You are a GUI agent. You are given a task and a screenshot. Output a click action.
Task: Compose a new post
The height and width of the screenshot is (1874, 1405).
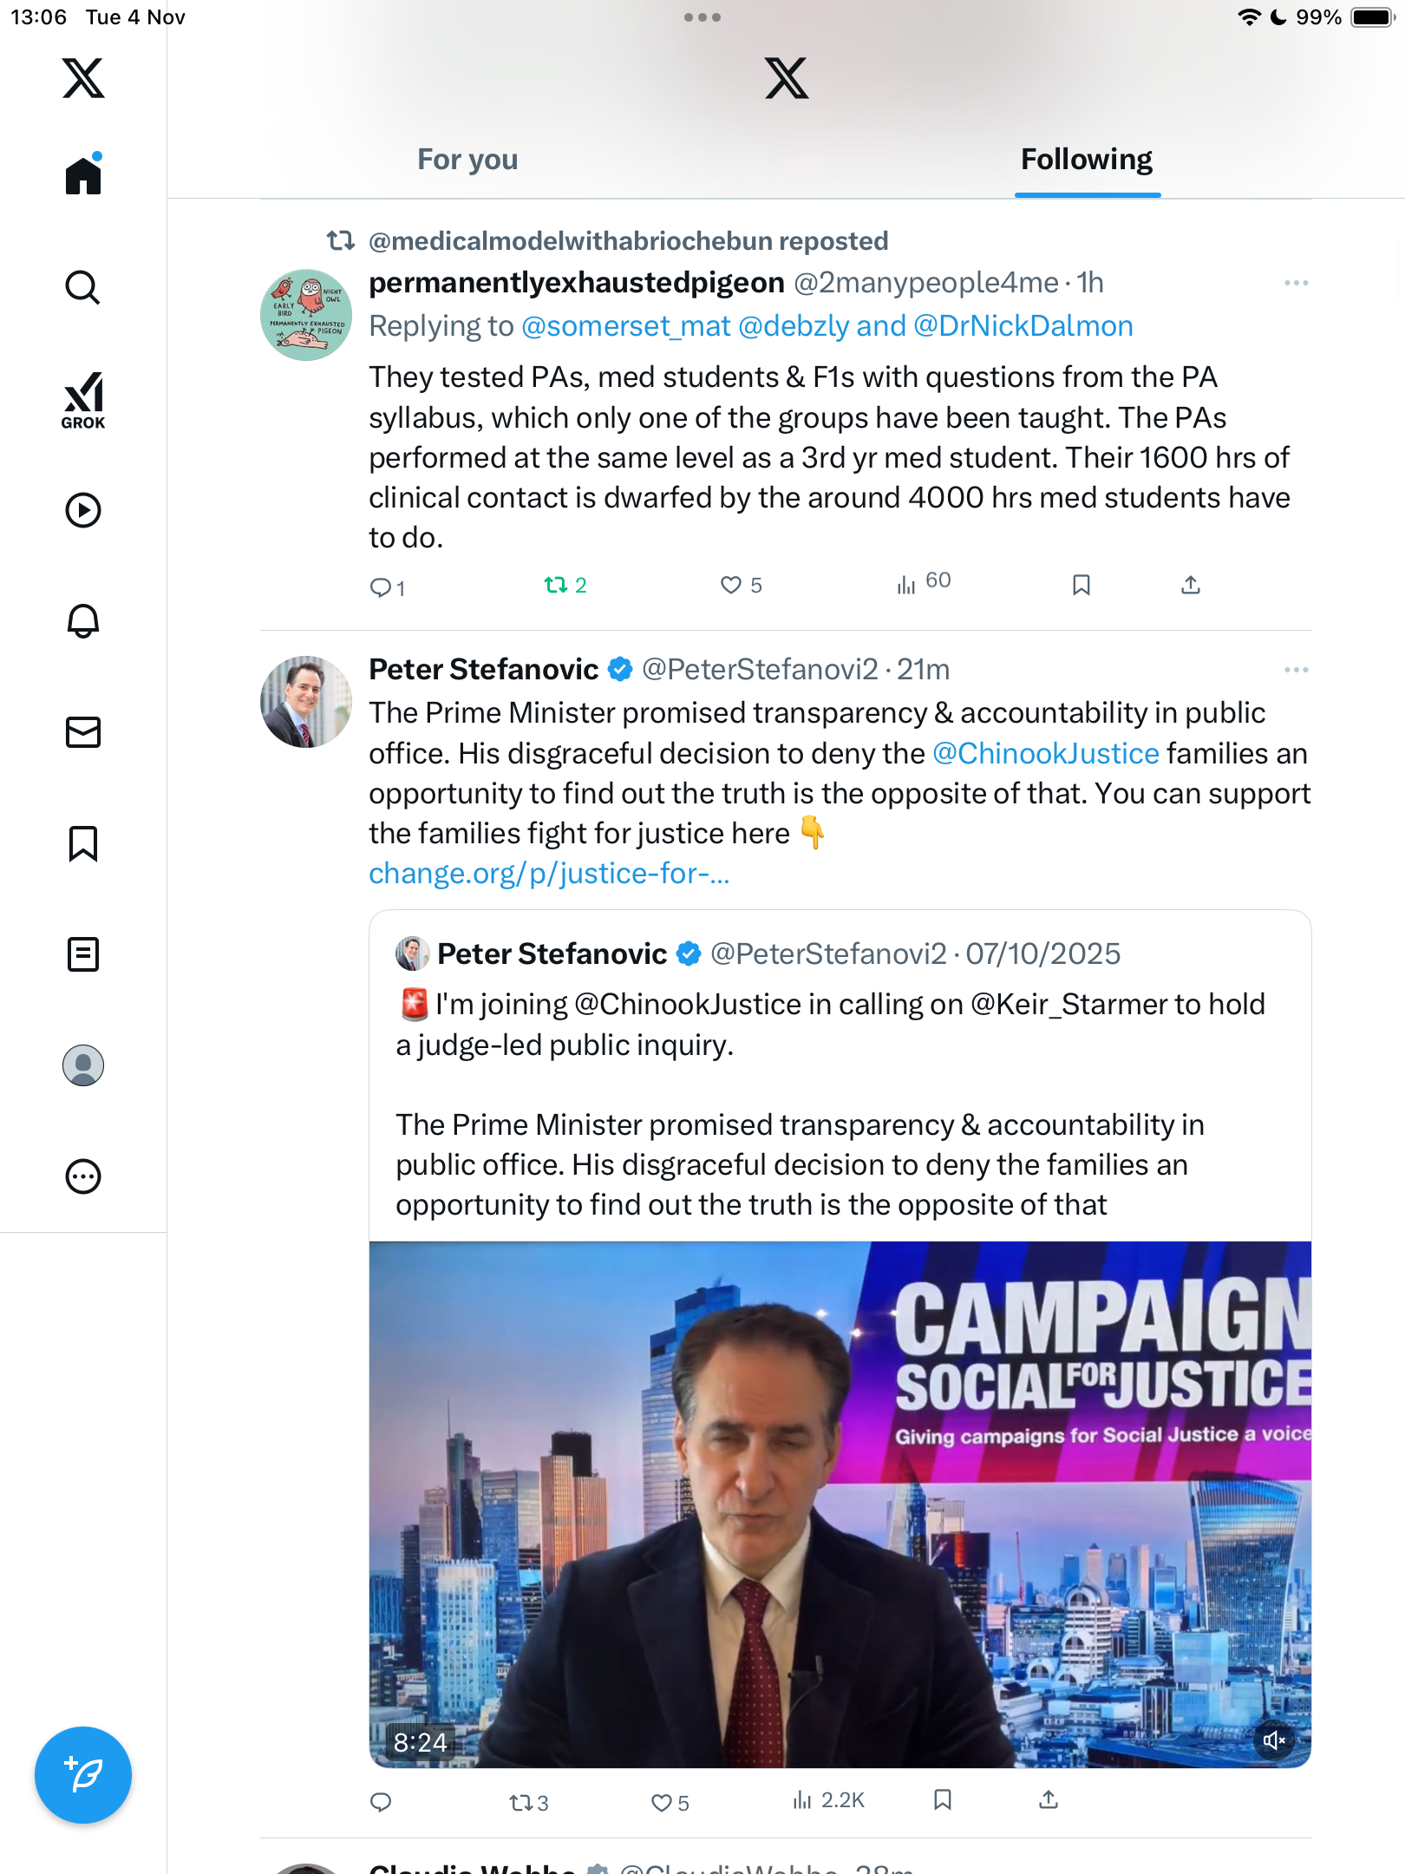click(x=83, y=1775)
